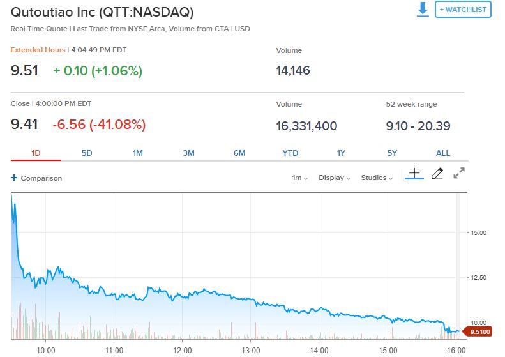Expand the Studies dropdown
The width and height of the screenshot is (505, 357).
point(377,178)
